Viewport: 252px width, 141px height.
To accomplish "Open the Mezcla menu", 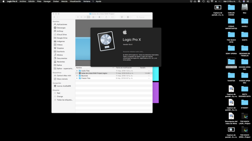I will pyautogui.click(x=64, y=2).
